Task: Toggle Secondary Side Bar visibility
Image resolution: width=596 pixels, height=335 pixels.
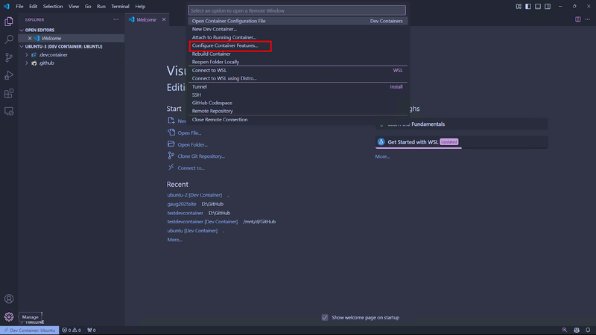Action: 548,7
